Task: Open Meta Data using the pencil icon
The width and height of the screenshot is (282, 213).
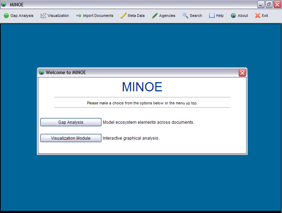Action: (x=124, y=16)
